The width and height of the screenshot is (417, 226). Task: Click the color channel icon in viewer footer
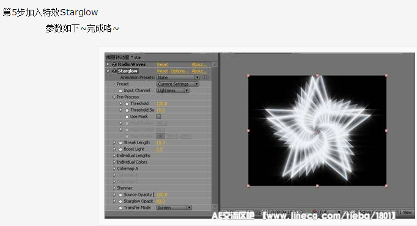tap(315, 212)
